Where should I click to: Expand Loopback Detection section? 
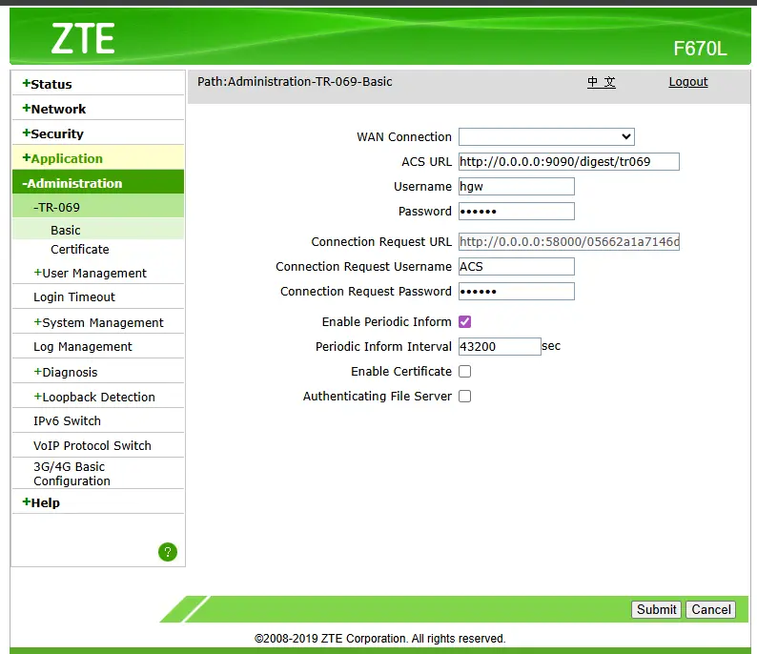tap(94, 397)
